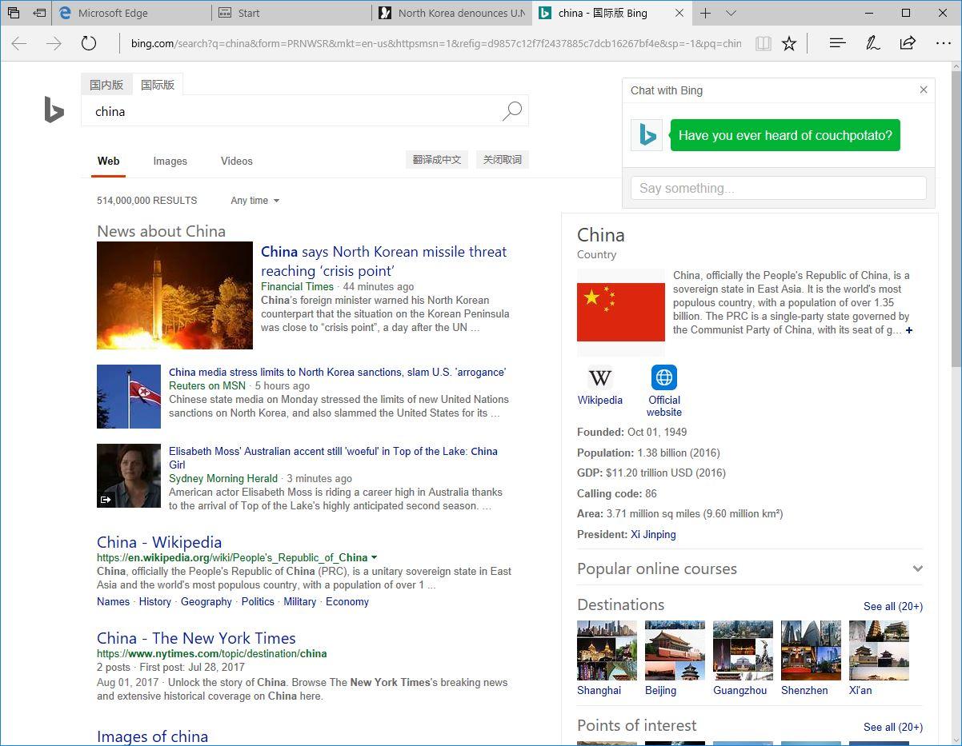Click the set tabs aside icon
The height and width of the screenshot is (746, 962).
tap(38, 13)
